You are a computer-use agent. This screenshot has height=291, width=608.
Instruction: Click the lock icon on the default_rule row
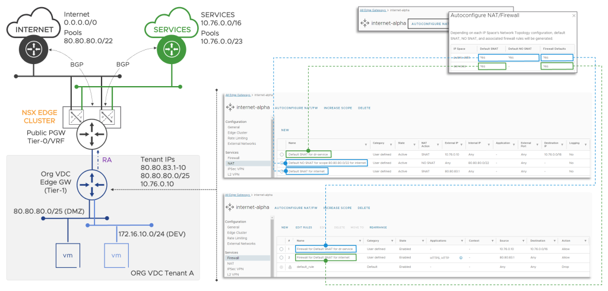289,267
